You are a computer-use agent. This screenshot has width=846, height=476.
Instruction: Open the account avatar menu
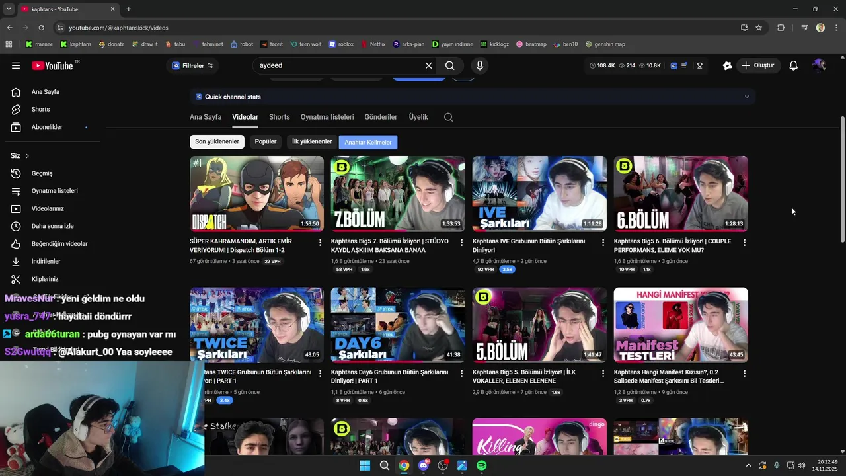820,65
